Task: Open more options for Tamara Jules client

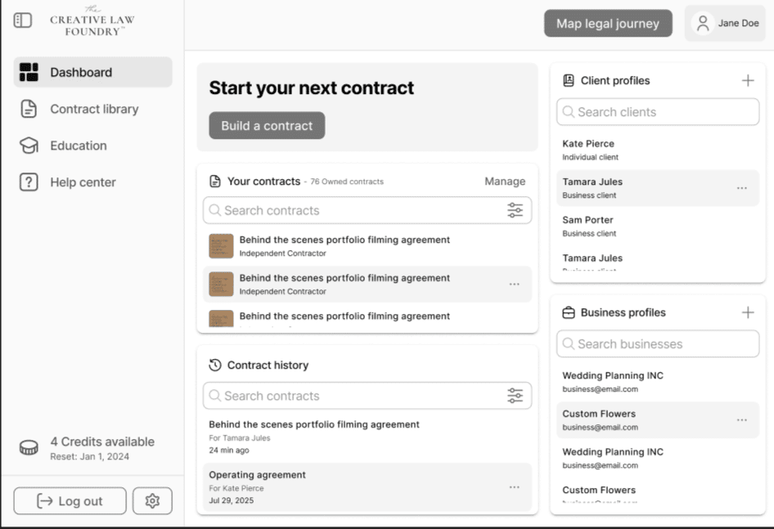Action: point(741,188)
